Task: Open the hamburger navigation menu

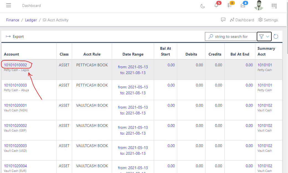Action: (9, 6)
